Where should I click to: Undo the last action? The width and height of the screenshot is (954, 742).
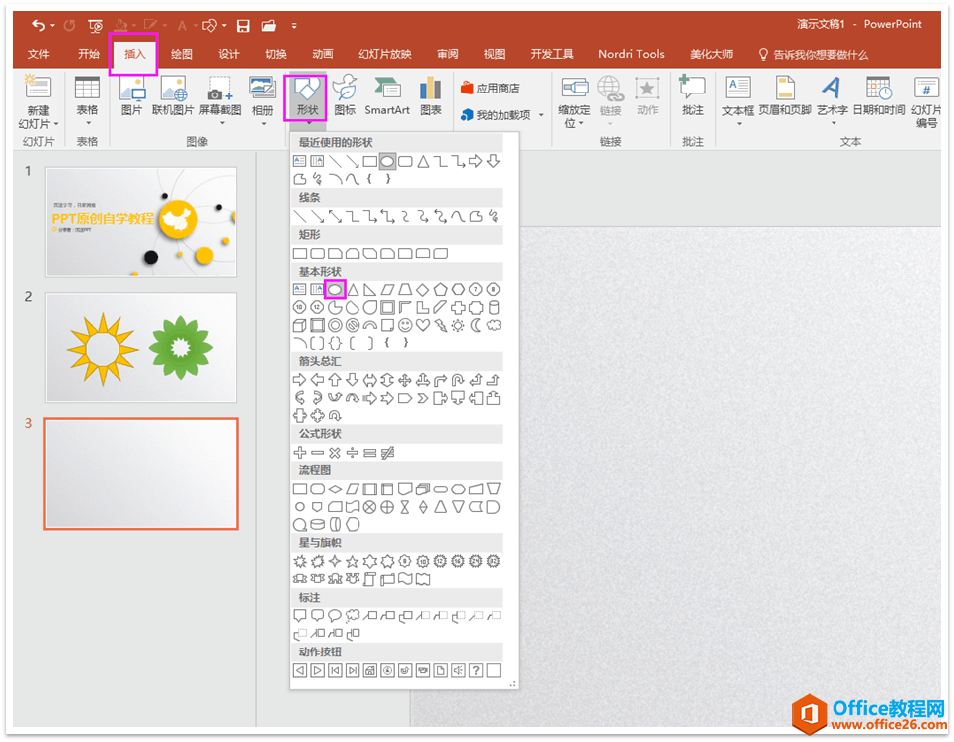(38, 26)
